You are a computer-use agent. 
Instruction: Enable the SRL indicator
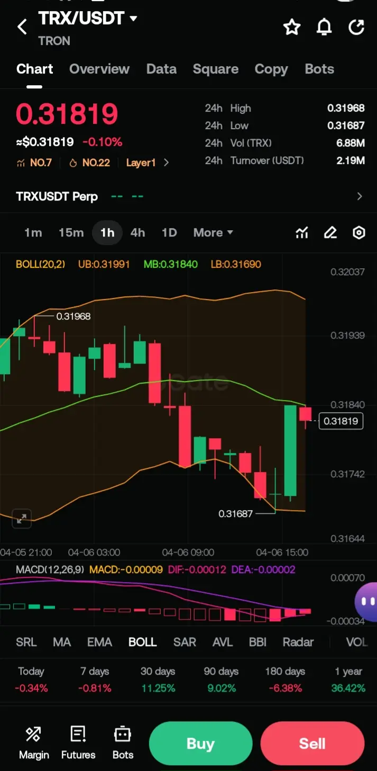tap(26, 642)
